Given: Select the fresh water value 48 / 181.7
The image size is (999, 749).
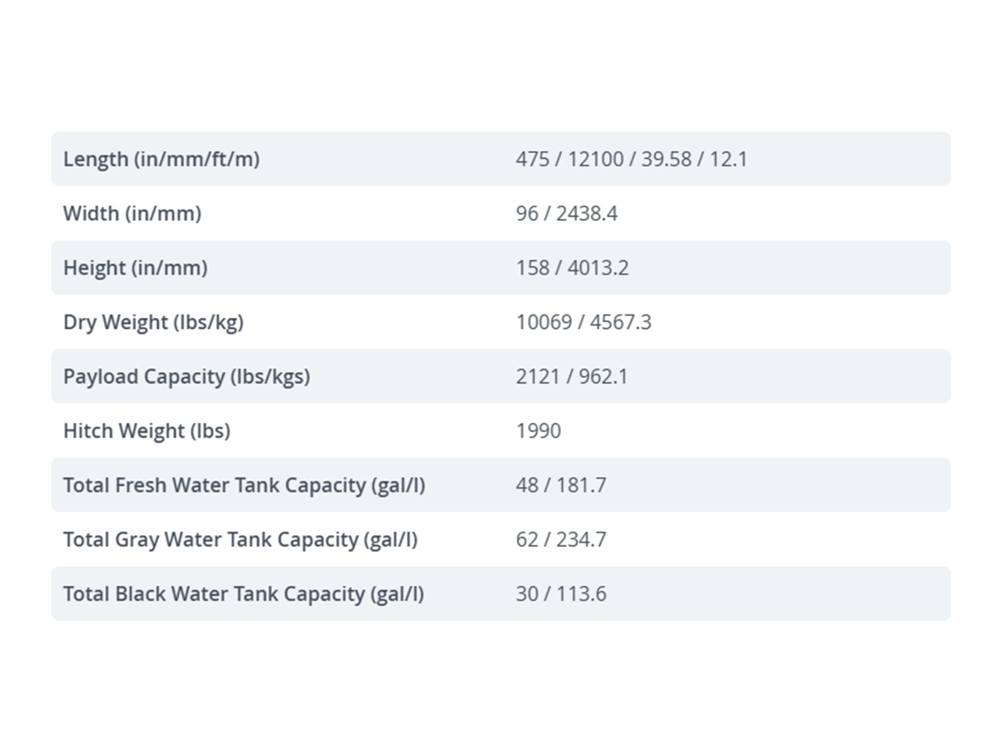Looking at the screenshot, I should 561,484.
